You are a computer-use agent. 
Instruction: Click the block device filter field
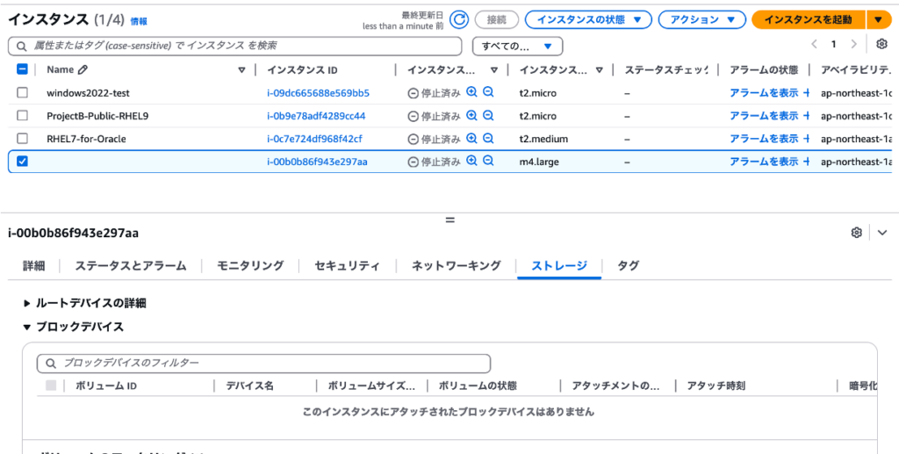[263, 363]
